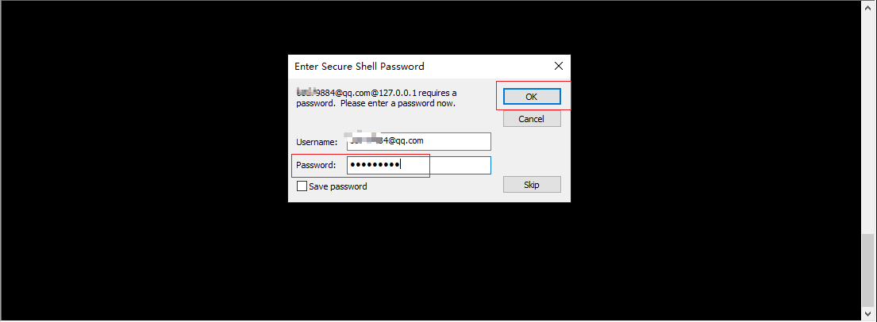
Task: Click the 'Password:' label
Action: 316,166
